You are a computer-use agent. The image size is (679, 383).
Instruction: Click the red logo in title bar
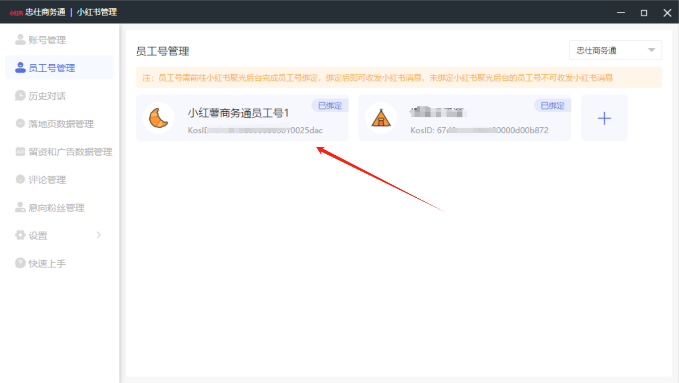pos(16,13)
